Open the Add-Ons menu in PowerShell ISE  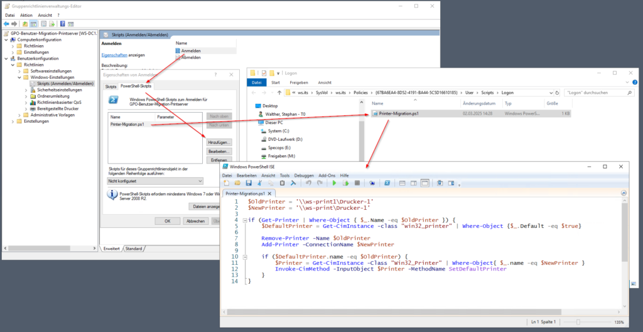click(327, 175)
